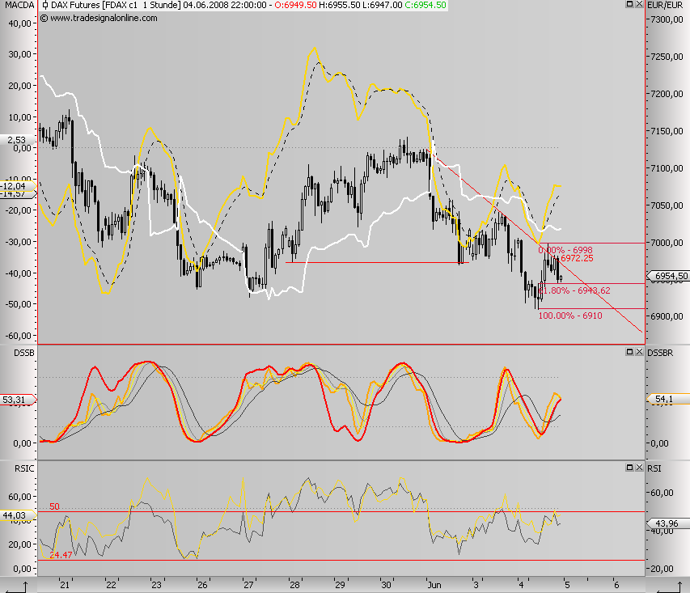The width and height of the screenshot is (690, 593).
Task: Select the 44,03 RSIC value tag
Action: 18,515
